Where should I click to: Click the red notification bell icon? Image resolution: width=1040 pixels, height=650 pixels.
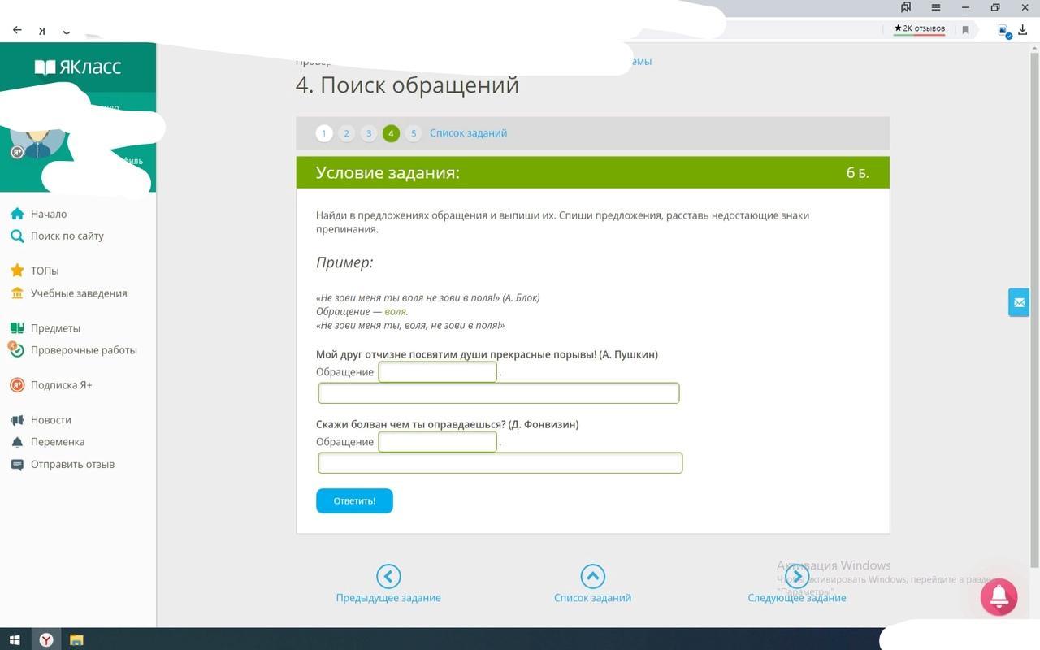point(999,597)
